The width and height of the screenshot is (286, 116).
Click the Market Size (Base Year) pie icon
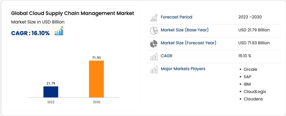click(x=154, y=31)
